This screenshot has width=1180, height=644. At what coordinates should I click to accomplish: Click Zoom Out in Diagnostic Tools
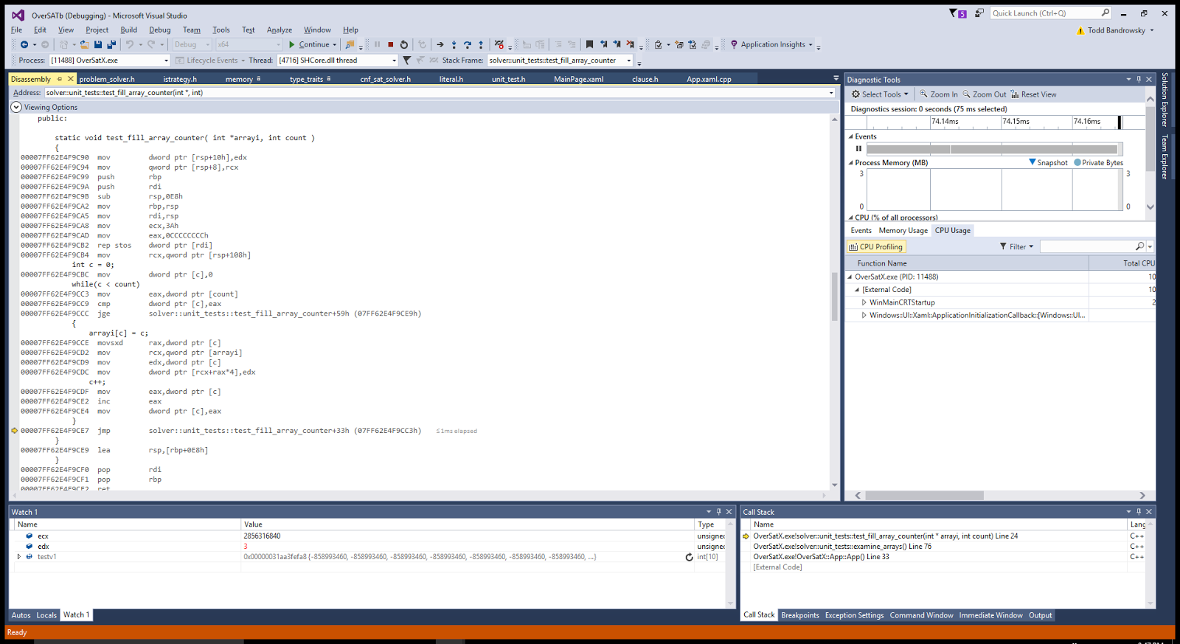click(x=985, y=94)
